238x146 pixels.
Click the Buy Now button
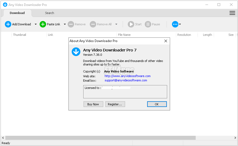[x=93, y=104]
